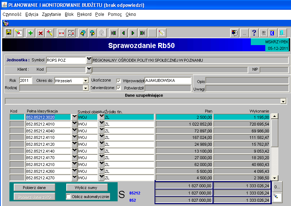Click the duplicate record icon with two red arrows
Image resolution: width=291 pixels, height=206 pixels.
[x=62, y=33]
